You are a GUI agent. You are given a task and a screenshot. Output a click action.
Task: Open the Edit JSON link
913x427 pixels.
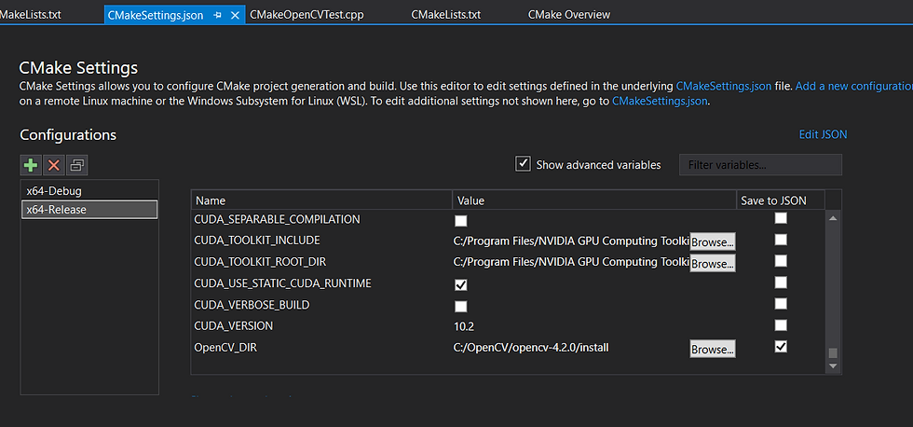coord(823,134)
